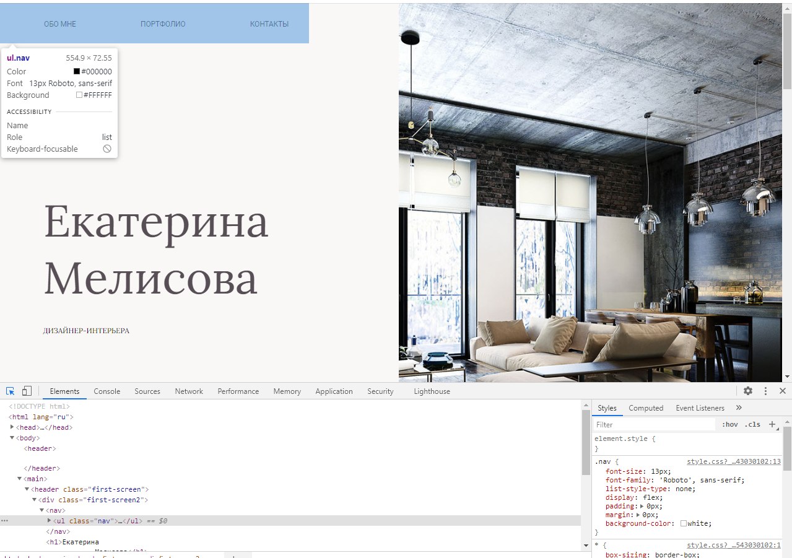Click the display flex declaration
The width and height of the screenshot is (792, 558).
point(634,497)
